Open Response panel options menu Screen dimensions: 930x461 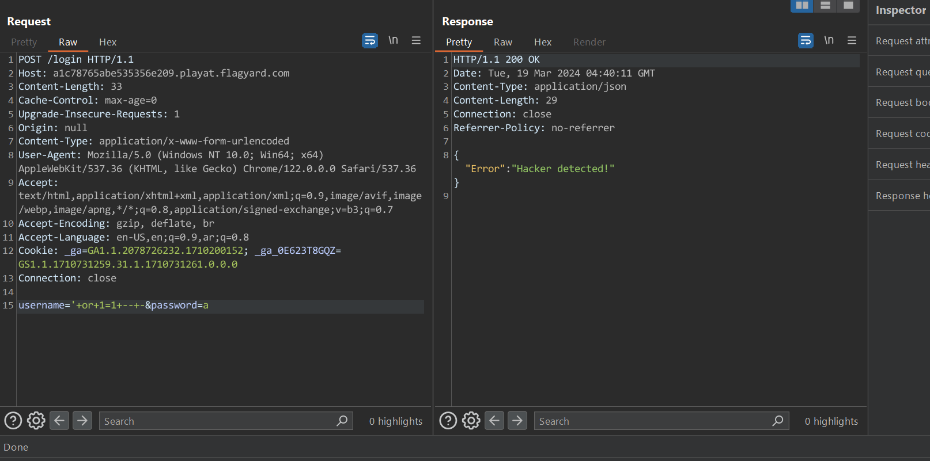click(852, 41)
